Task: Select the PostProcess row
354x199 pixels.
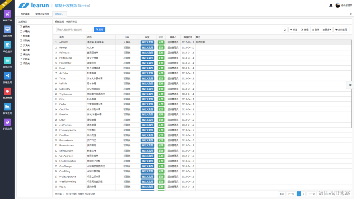Action: (x=202, y=58)
